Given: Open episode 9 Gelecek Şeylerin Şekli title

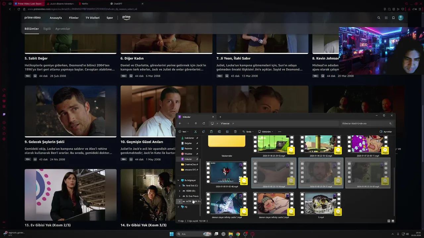Looking at the screenshot, I should click(x=44, y=142).
